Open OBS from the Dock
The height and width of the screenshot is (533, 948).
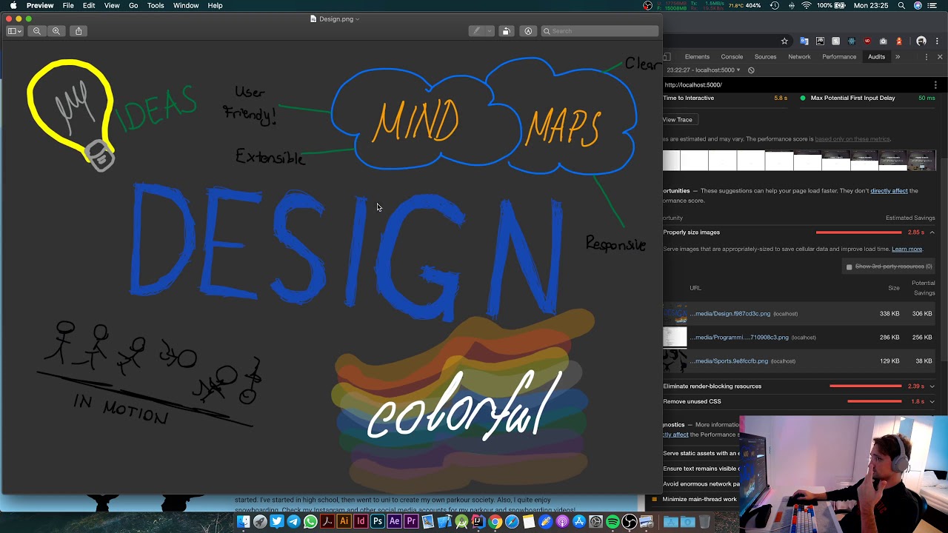[x=629, y=522]
